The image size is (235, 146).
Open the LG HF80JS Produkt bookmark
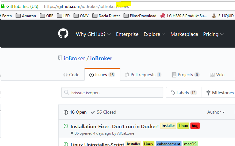[184, 16]
